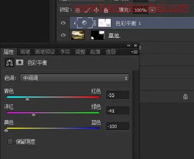The image size is (194, 159).
Task: Select the 草地 layer mask thumbnail
Action: (98, 35)
